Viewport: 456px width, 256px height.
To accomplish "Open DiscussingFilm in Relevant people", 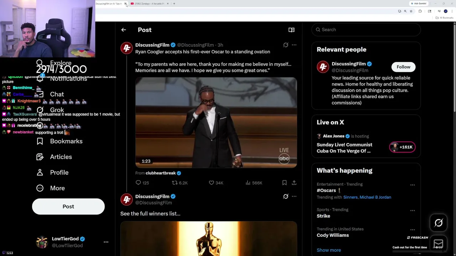I will pyautogui.click(x=349, y=64).
